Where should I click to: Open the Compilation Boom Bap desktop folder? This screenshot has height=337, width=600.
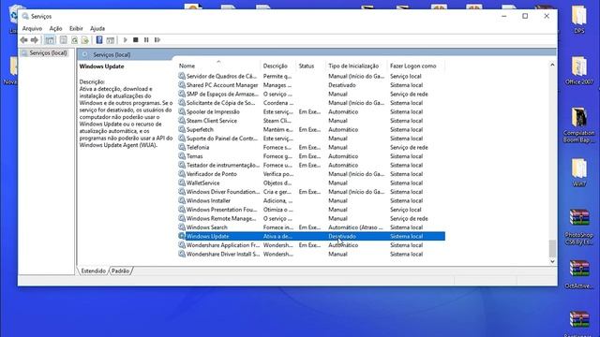pyautogui.click(x=579, y=125)
